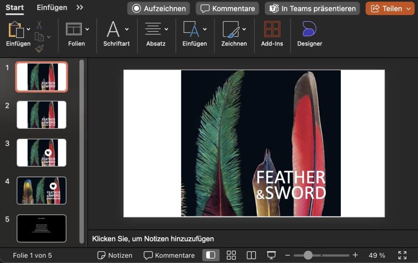The image size is (418, 263).
Task: Expand the Teilen share options chevron
Action: tap(408, 9)
